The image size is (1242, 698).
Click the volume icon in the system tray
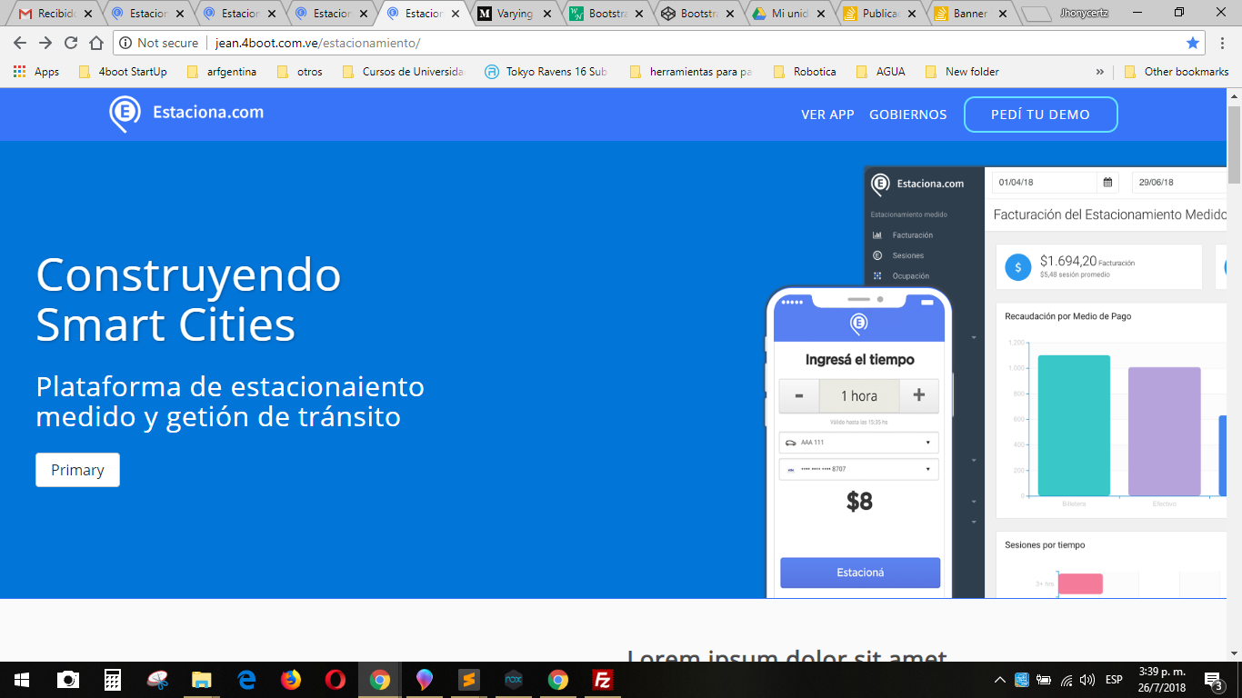1087,680
